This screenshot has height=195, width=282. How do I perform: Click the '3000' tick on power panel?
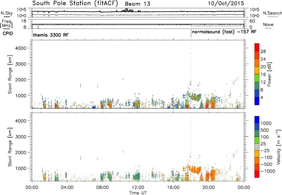[20, 64]
